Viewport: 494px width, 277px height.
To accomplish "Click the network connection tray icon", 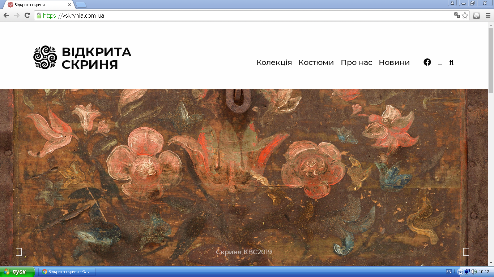I will tap(467, 272).
